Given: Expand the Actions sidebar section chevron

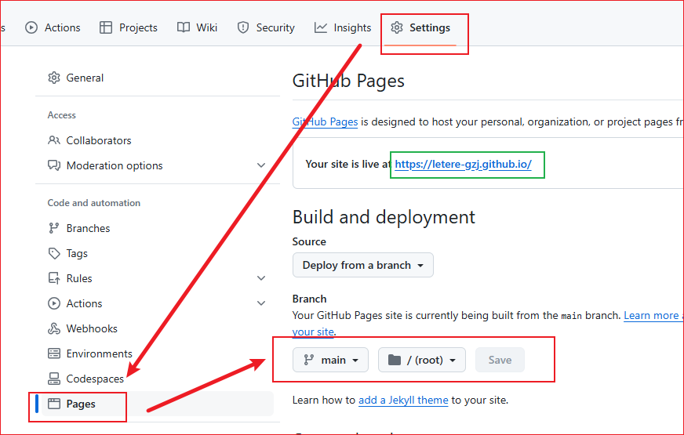Looking at the screenshot, I should [261, 303].
